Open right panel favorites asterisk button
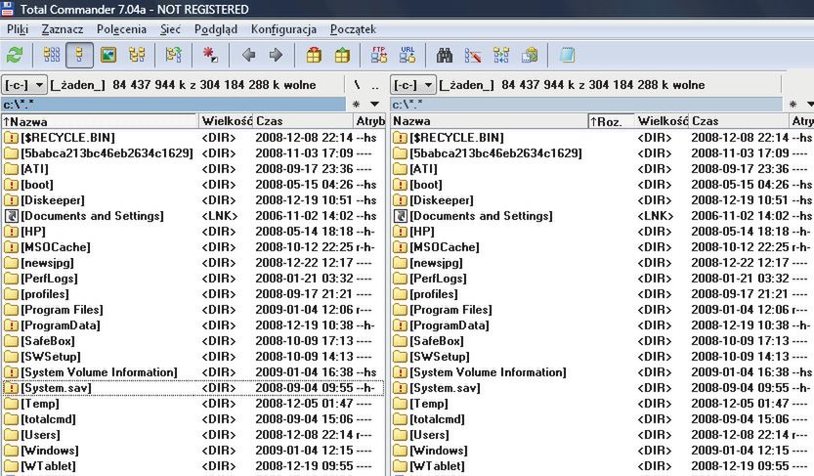This screenshot has width=814, height=476. tap(793, 105)
